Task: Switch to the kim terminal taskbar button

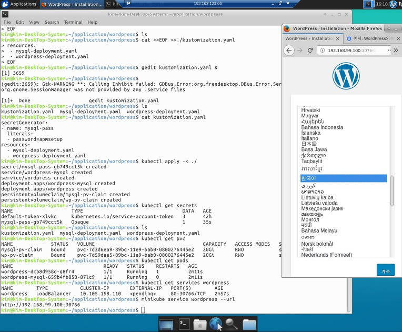Action: (x=114, y=4)
